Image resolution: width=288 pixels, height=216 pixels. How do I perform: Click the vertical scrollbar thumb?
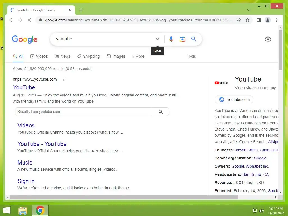click(280, 50)
